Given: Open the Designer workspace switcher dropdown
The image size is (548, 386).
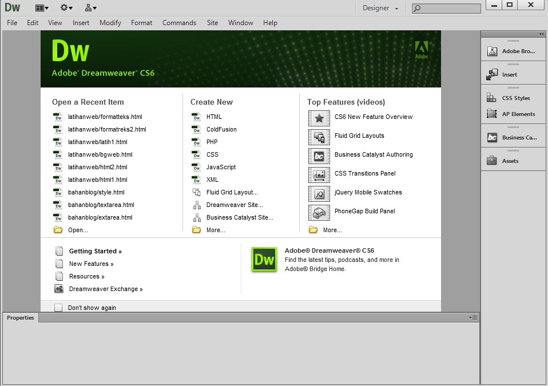Looking at the screenshot, I should click(380, 8).
